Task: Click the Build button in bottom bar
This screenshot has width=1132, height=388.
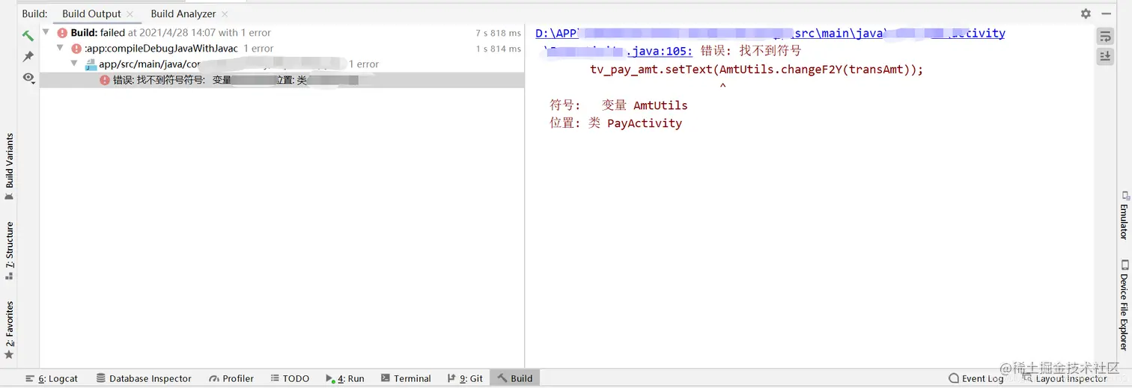Action: point(514,378)
